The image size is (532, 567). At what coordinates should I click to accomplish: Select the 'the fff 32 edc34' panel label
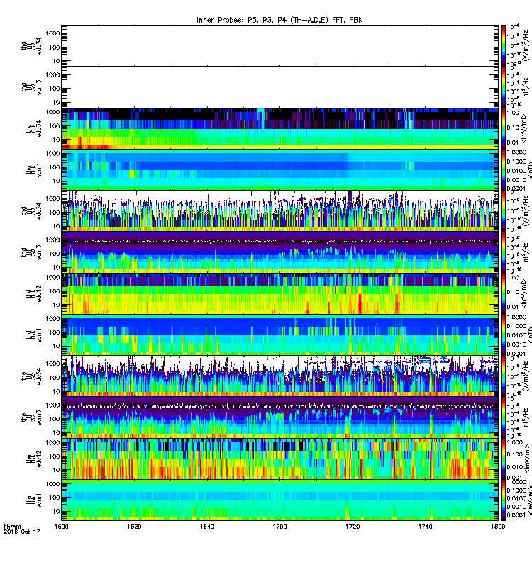click(x=31, y=376)
